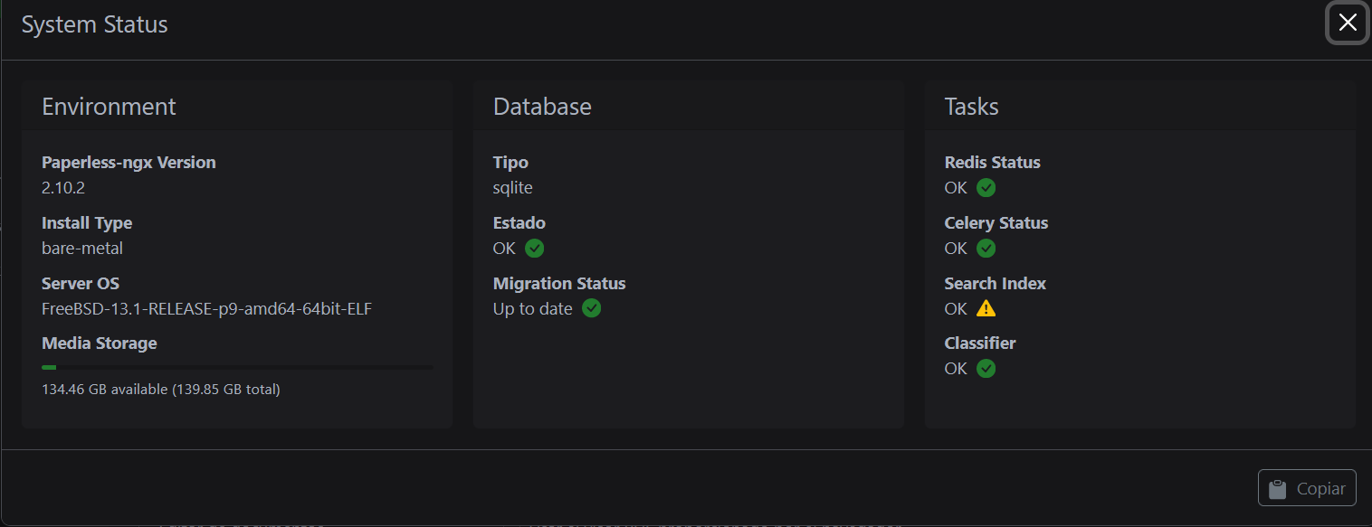This screenshot has width=1372, height=527.
Task: Click the Up to date migration text
Action: (x=533, y=308)
